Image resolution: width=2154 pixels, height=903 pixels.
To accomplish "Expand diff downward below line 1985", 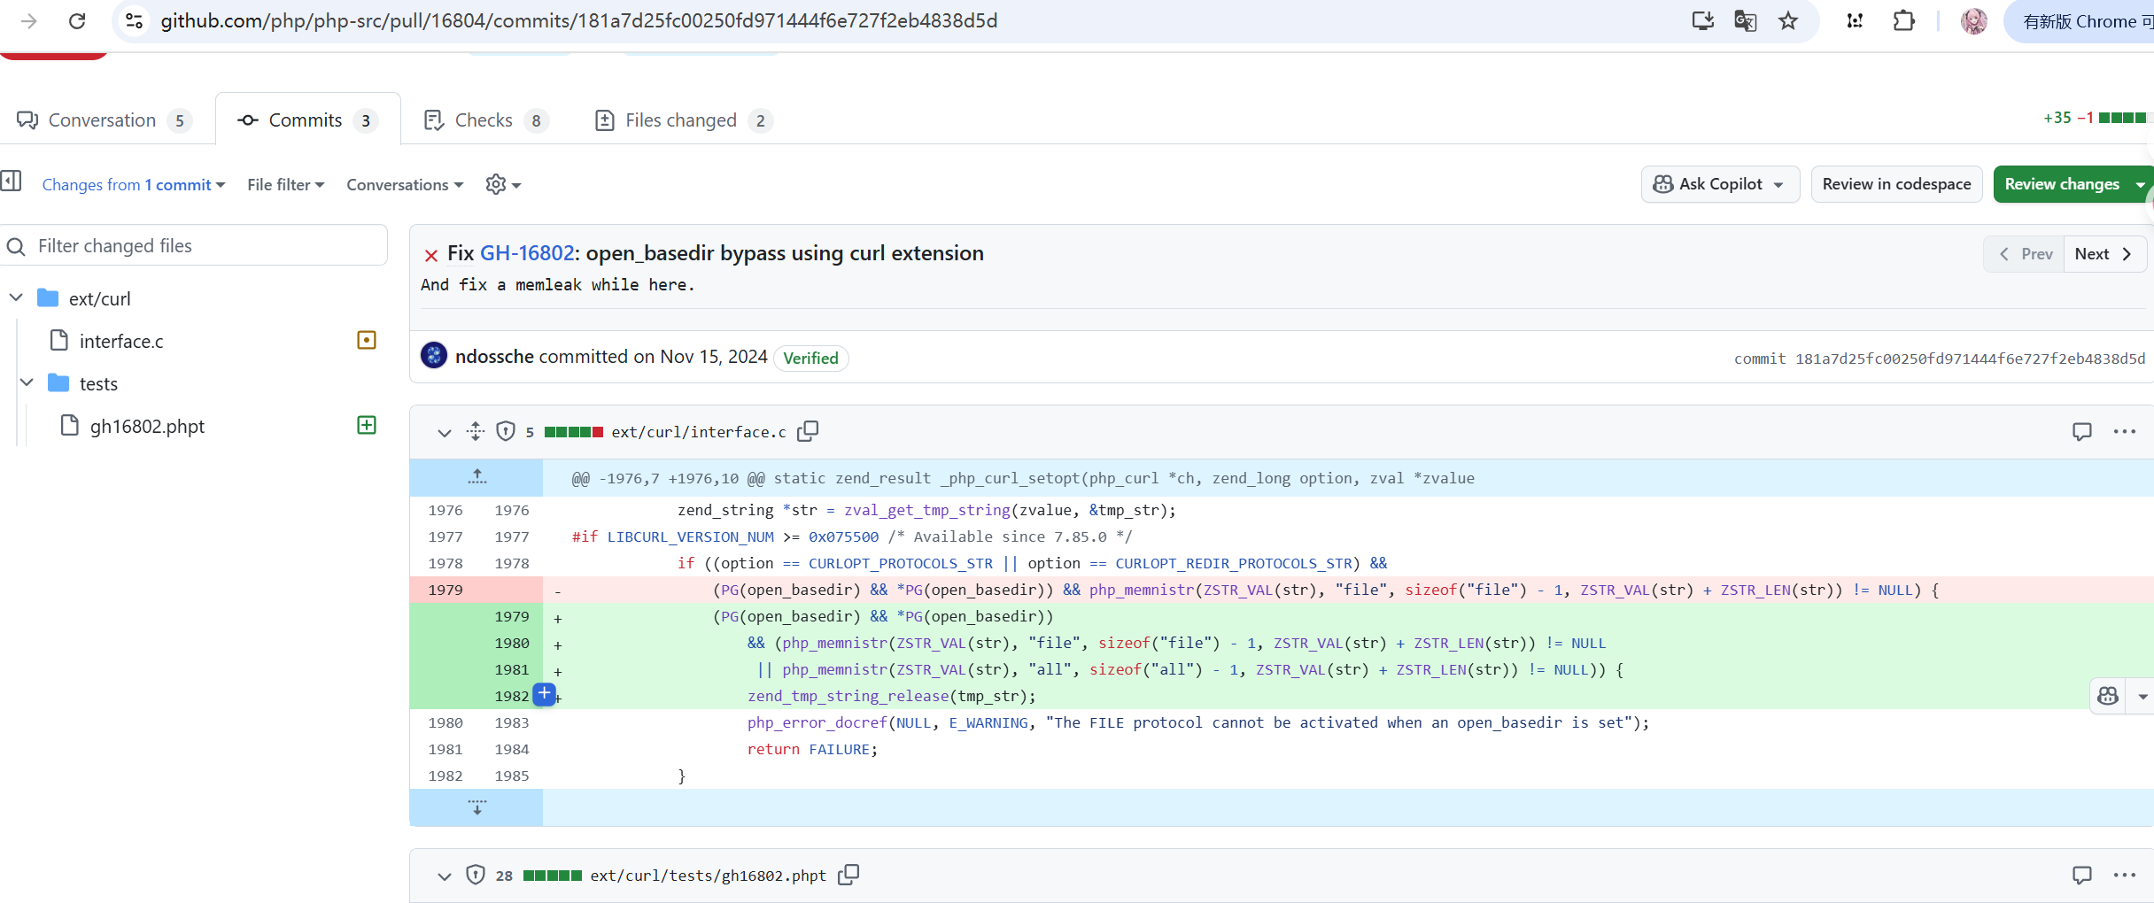I will tap(477, 807).
